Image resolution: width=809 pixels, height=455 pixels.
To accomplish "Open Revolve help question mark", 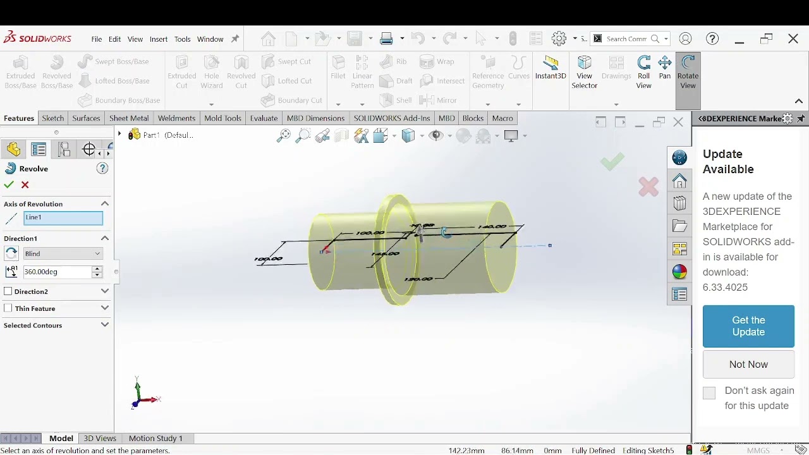I will click(102, 169).
